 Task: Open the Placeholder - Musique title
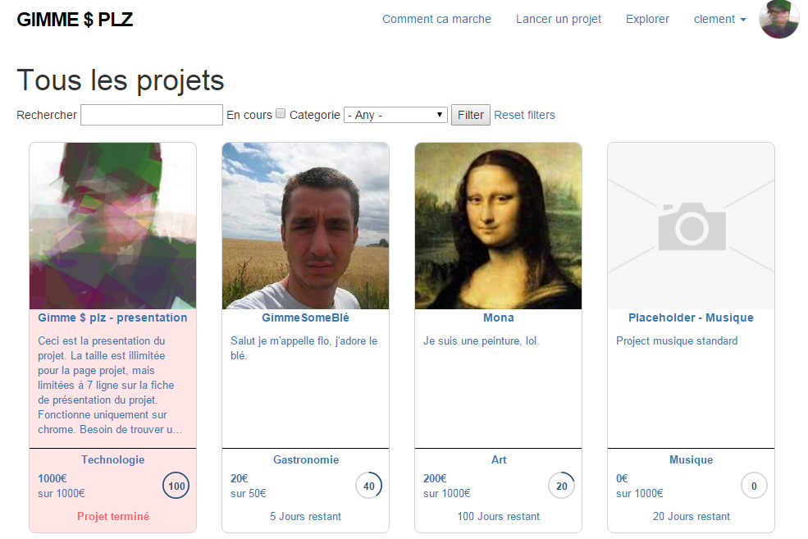coord(691,317)
